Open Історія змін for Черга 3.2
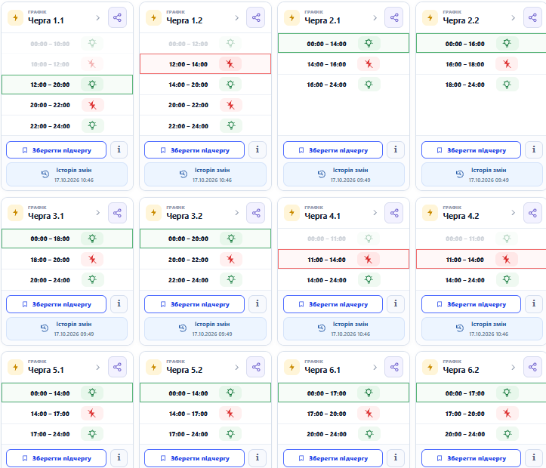 205,328
